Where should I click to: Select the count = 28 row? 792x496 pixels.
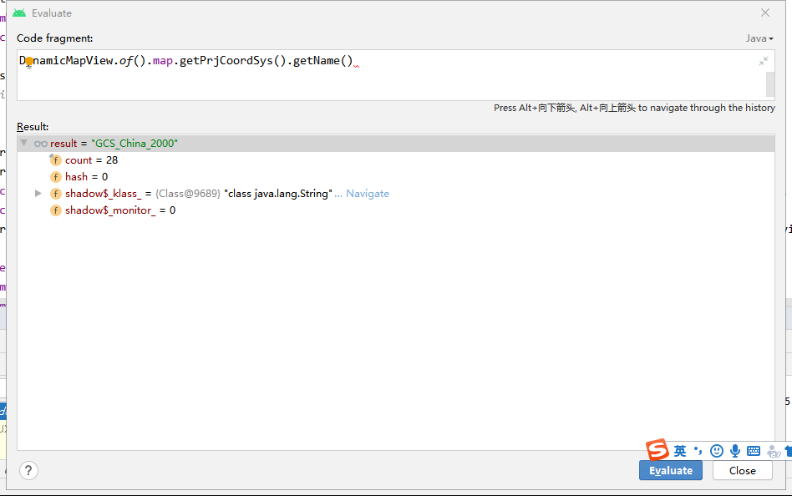pos(395,160)
